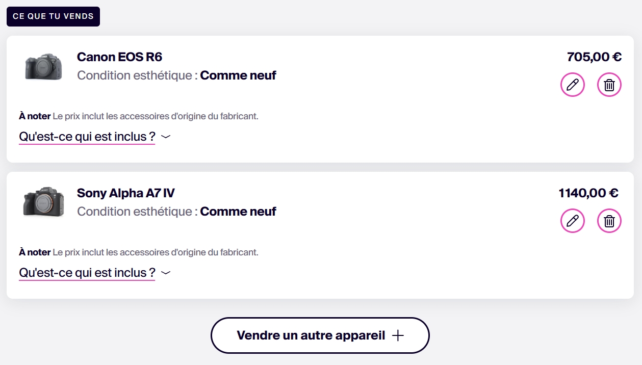
Task: Click Vendre un autre appareil button text
Action: [311, 335]
